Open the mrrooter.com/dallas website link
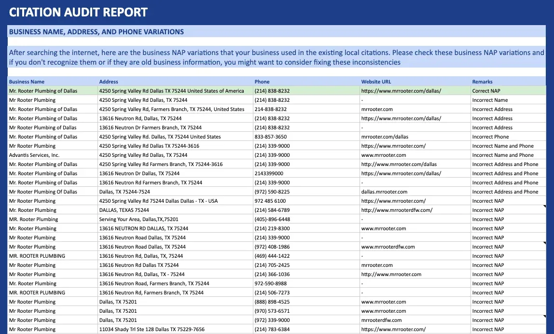The image size is (554, 334). point(382,137)
